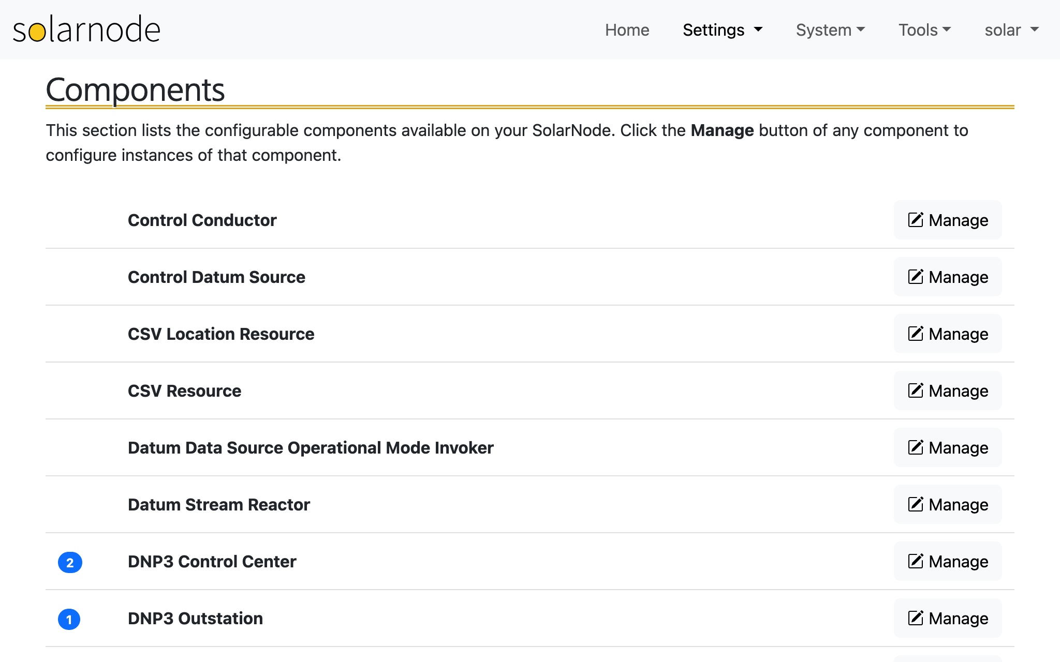Viewport: 1060px width, 662px height.
Task: Manage the DNP3 Control Center component
Action: point(948,561)
